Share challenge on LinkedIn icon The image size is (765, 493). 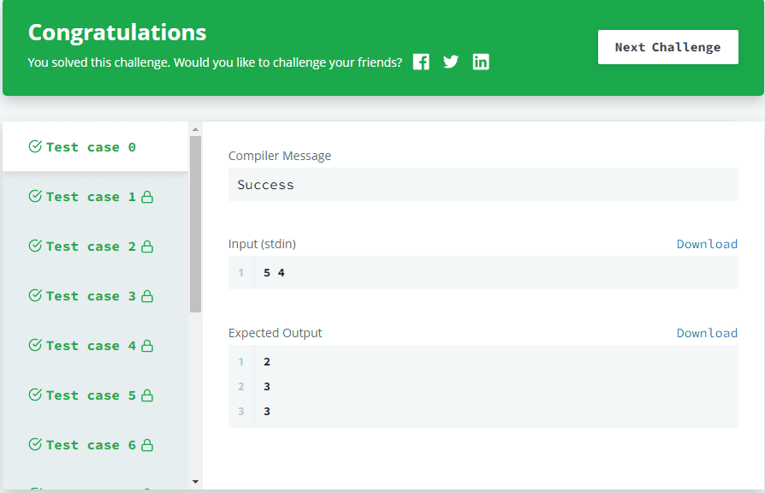[481, 62]
